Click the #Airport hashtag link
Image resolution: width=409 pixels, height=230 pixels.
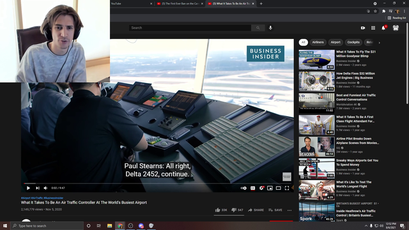pos(26,198)
